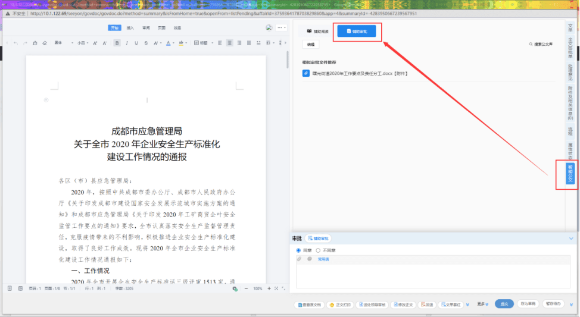Open the highlight color dropdown arrow
This screenshot has height=317, width=580.
[186, 43]
